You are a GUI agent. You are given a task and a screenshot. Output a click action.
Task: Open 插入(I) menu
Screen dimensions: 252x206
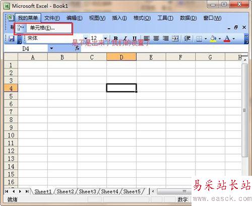[119, 18]
